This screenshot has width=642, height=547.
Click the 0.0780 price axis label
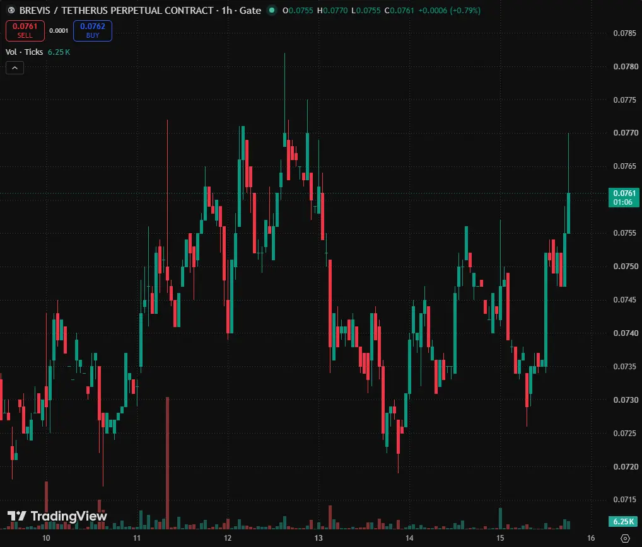pos(626,67)
